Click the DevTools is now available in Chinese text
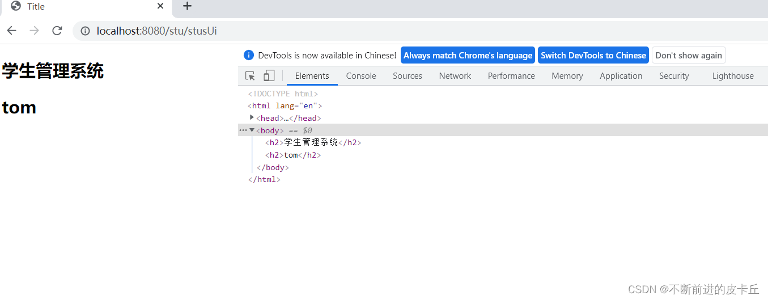The height and width of the screenshot is (300, 768). tap(327, 55)
